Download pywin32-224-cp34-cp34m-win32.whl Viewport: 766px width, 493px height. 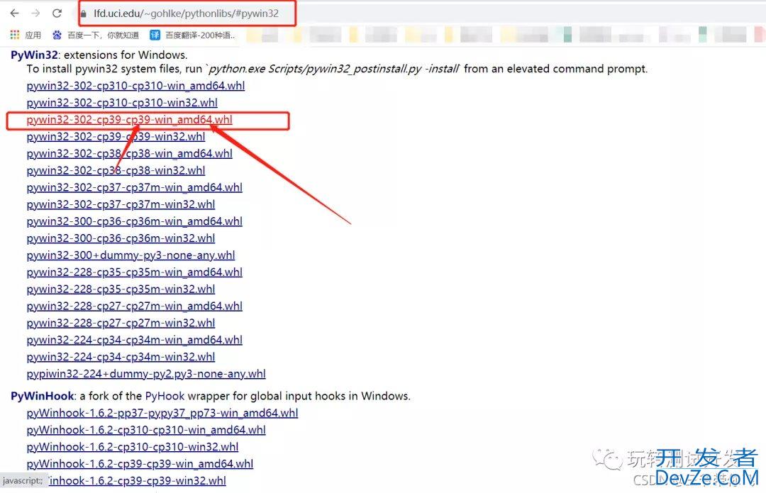pos(121,357)
